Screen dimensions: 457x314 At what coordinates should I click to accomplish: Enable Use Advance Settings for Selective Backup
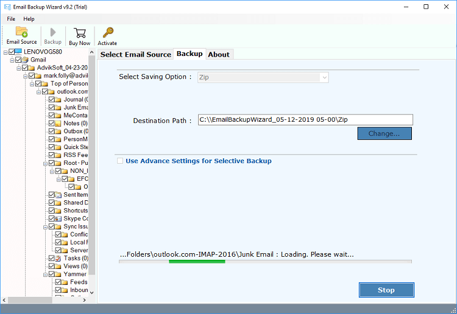click(120, 161)
